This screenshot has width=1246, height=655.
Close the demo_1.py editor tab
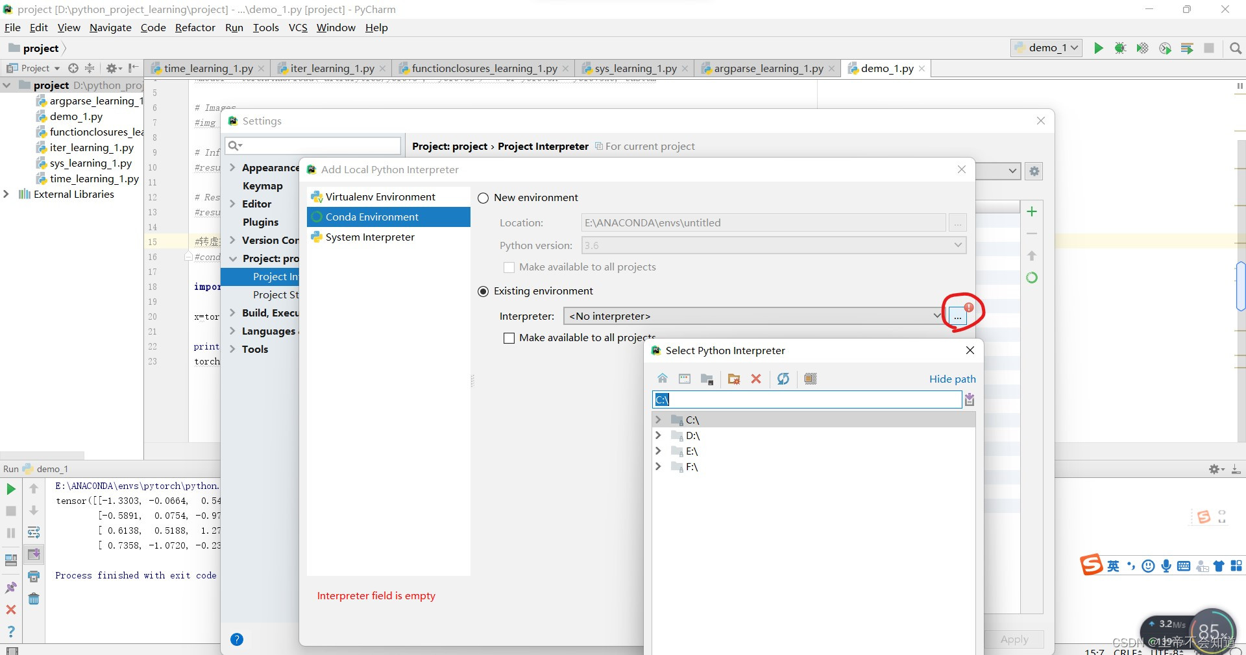point(922,68)
